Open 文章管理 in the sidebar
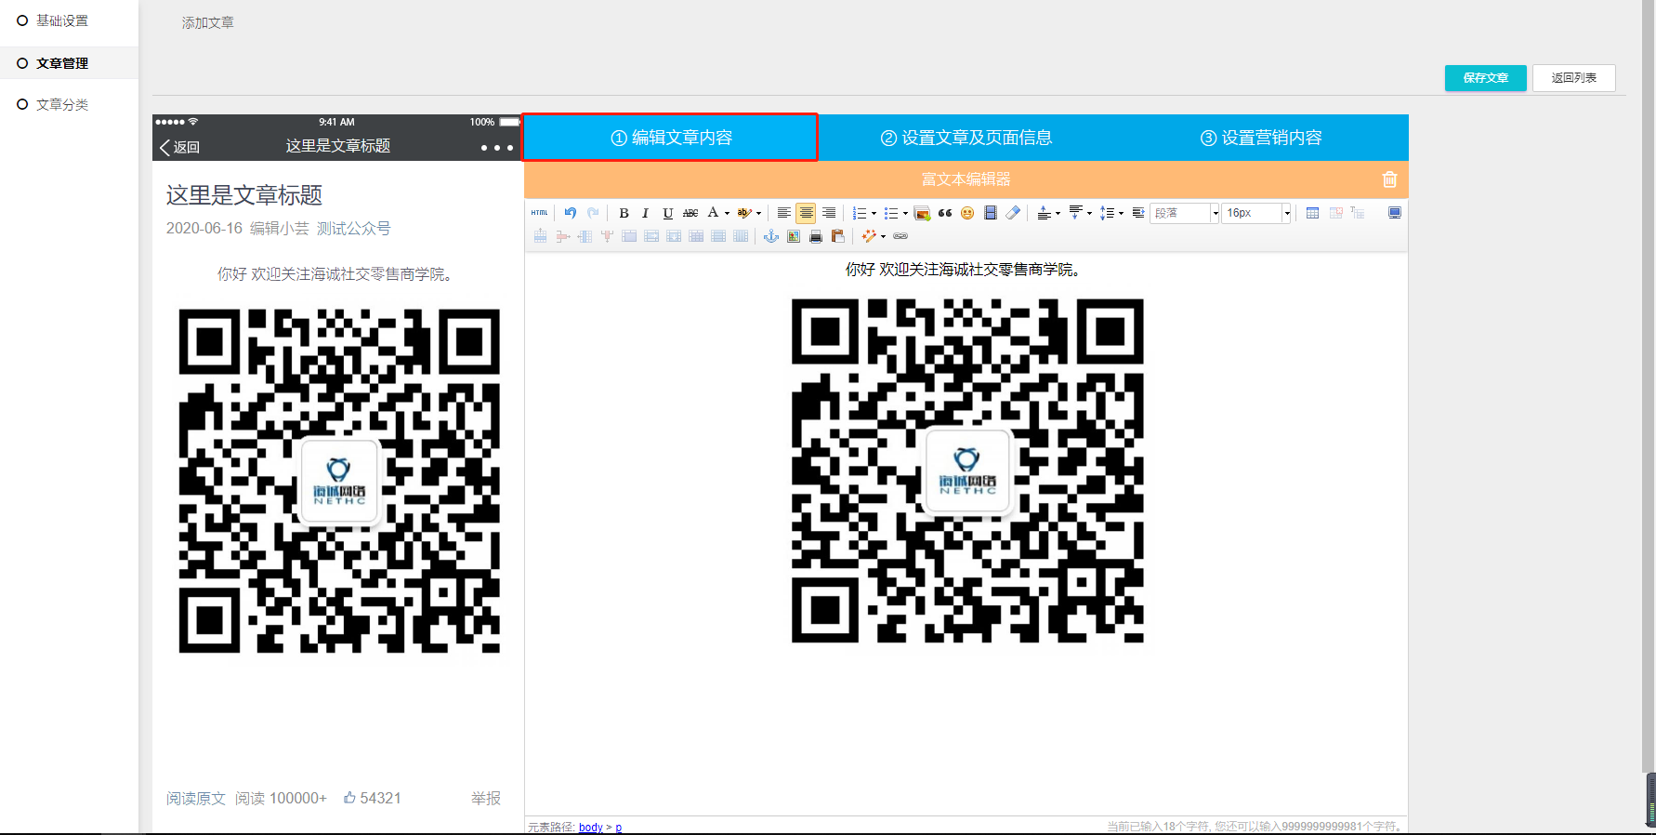1656x835 pixels. point(62,63)
